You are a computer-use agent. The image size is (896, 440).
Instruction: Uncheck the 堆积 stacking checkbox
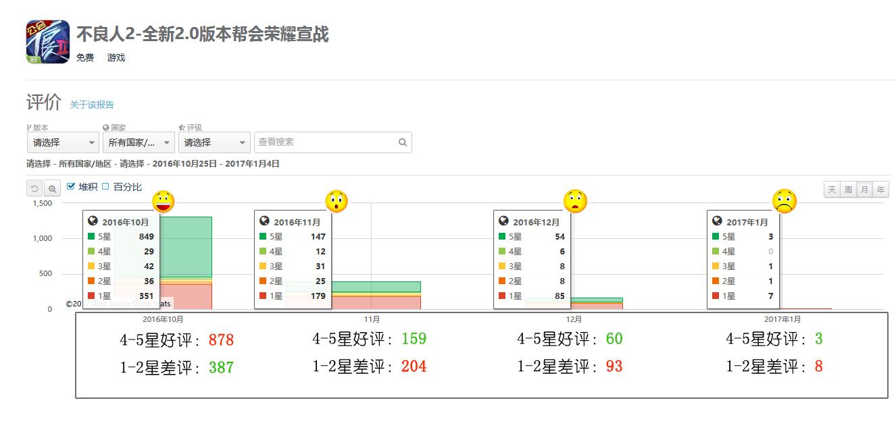(70, 187)
